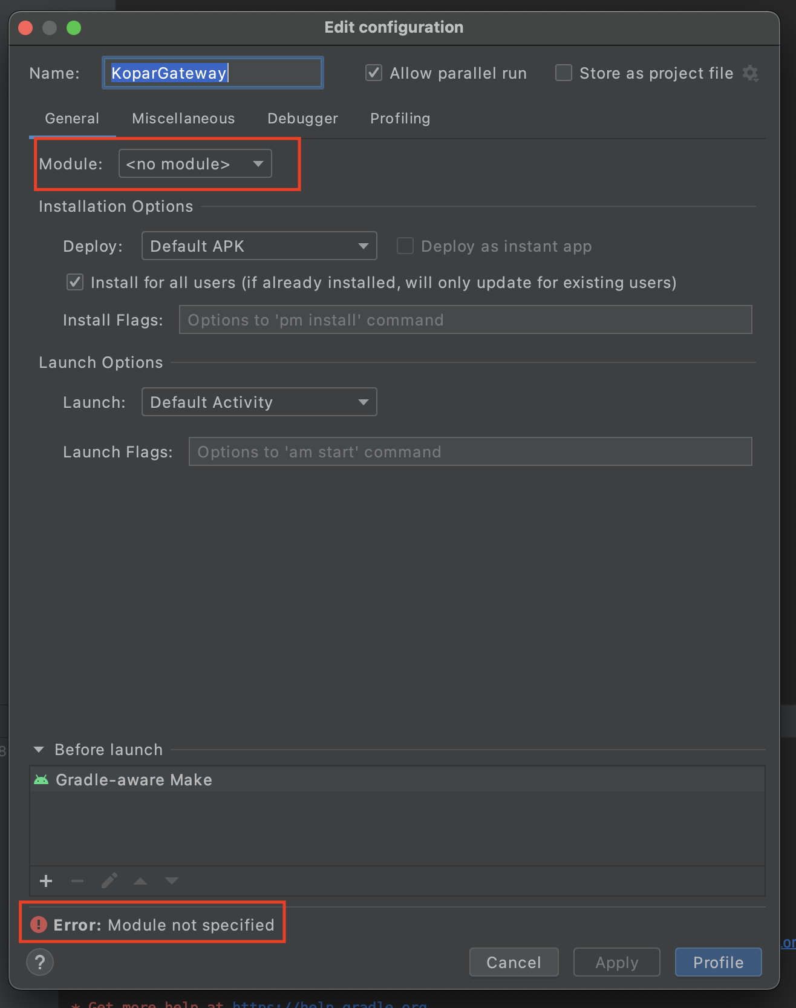Edit before-launch task with pencil icon

pos(109,881)
